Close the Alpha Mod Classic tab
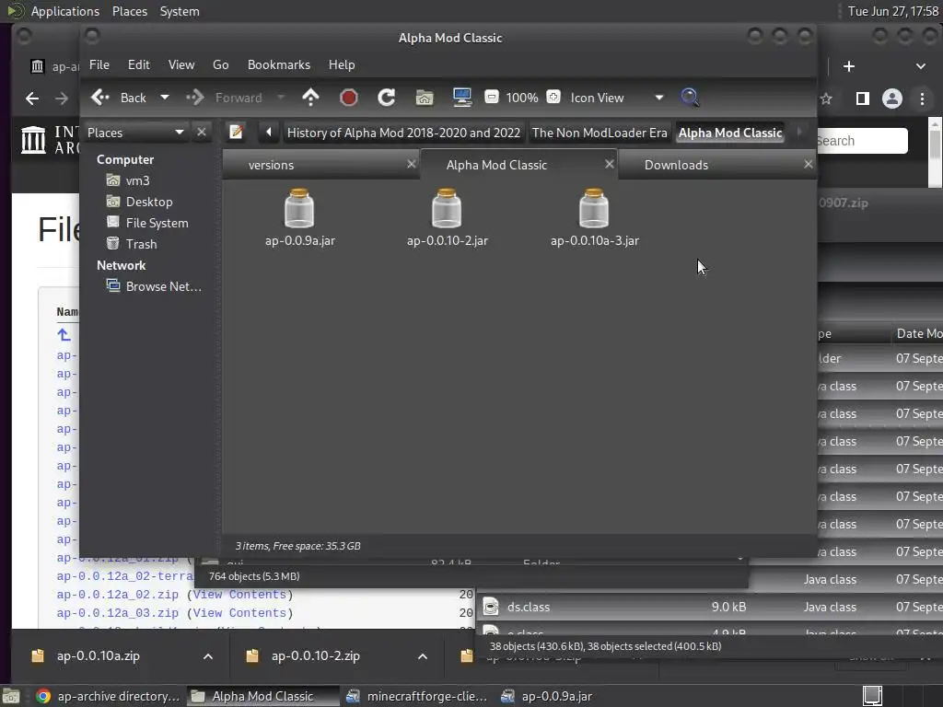Image resolution: width=943 pixels, height=707 pixels. [610, 164]
